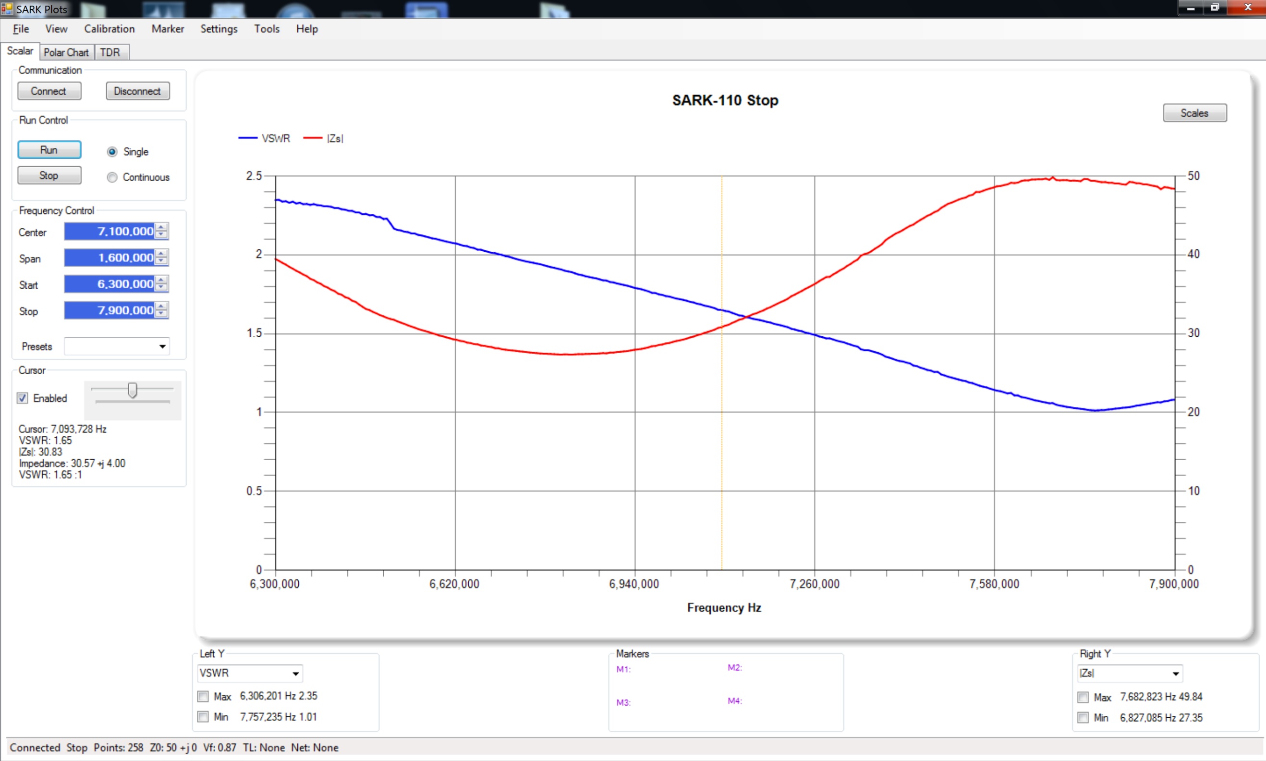Open the Calibration menu
Screen dimensions: 1266x761
(109, 29)
